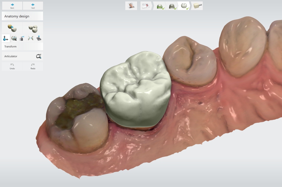Go back to the previous step
The image size is (282, 187).
click(x=12, y=6)
